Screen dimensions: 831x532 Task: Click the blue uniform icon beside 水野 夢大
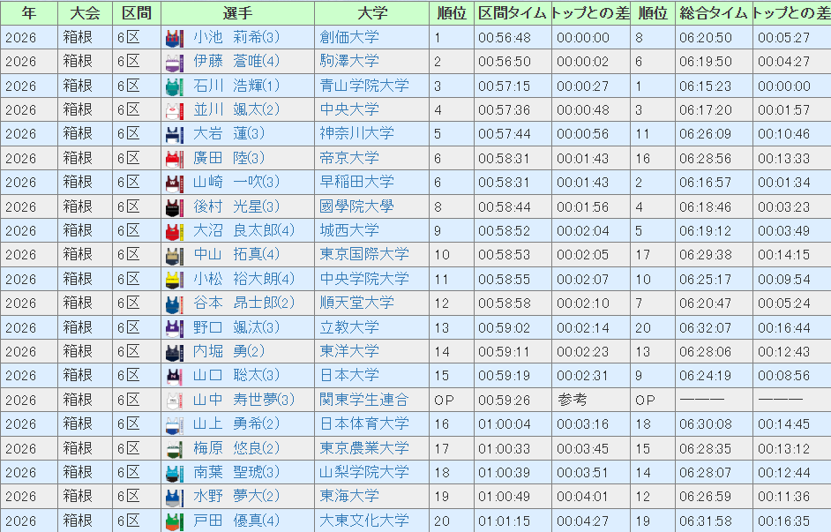[x=174, y=497]
